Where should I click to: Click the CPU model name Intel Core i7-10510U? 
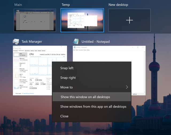click(x=52, y=55)
